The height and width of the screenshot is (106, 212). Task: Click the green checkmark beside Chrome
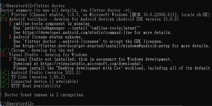(x=4, y=50)
